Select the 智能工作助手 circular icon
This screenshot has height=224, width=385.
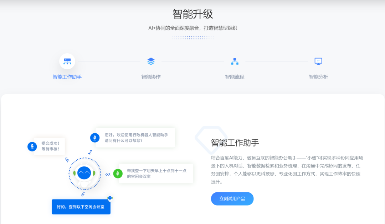pos(67,61)
